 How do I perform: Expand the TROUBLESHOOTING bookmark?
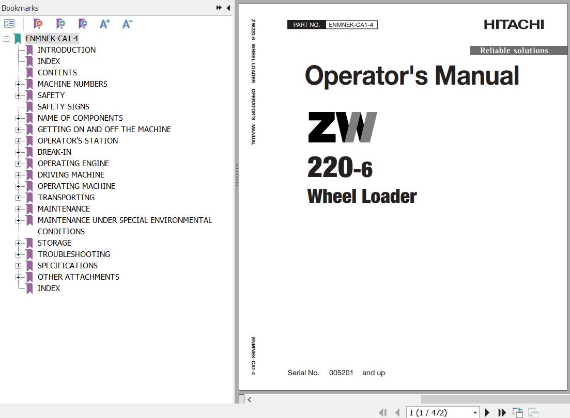click(18, 254)
